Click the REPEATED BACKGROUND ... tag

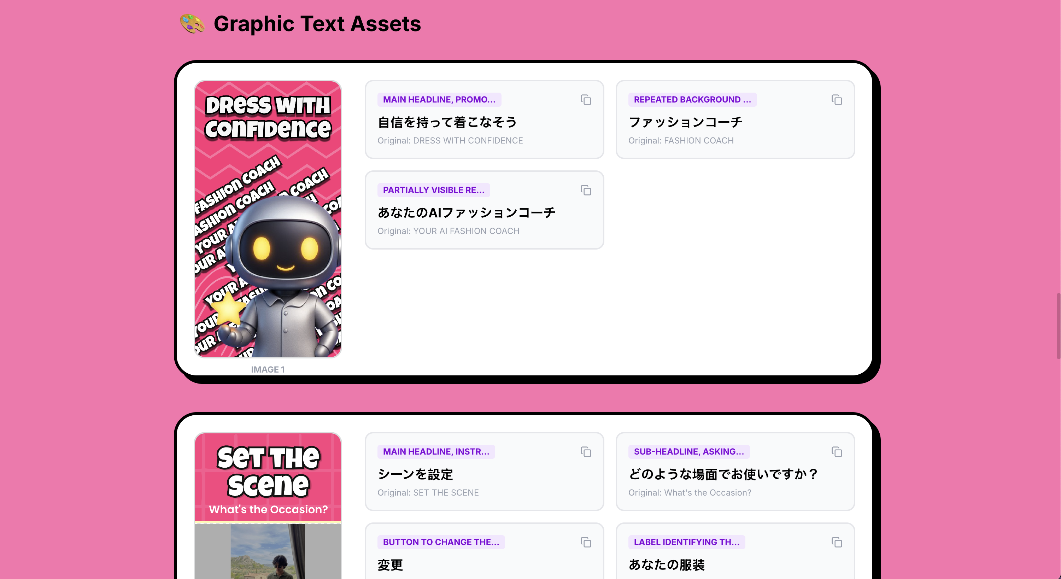click(x=692, y=100)
